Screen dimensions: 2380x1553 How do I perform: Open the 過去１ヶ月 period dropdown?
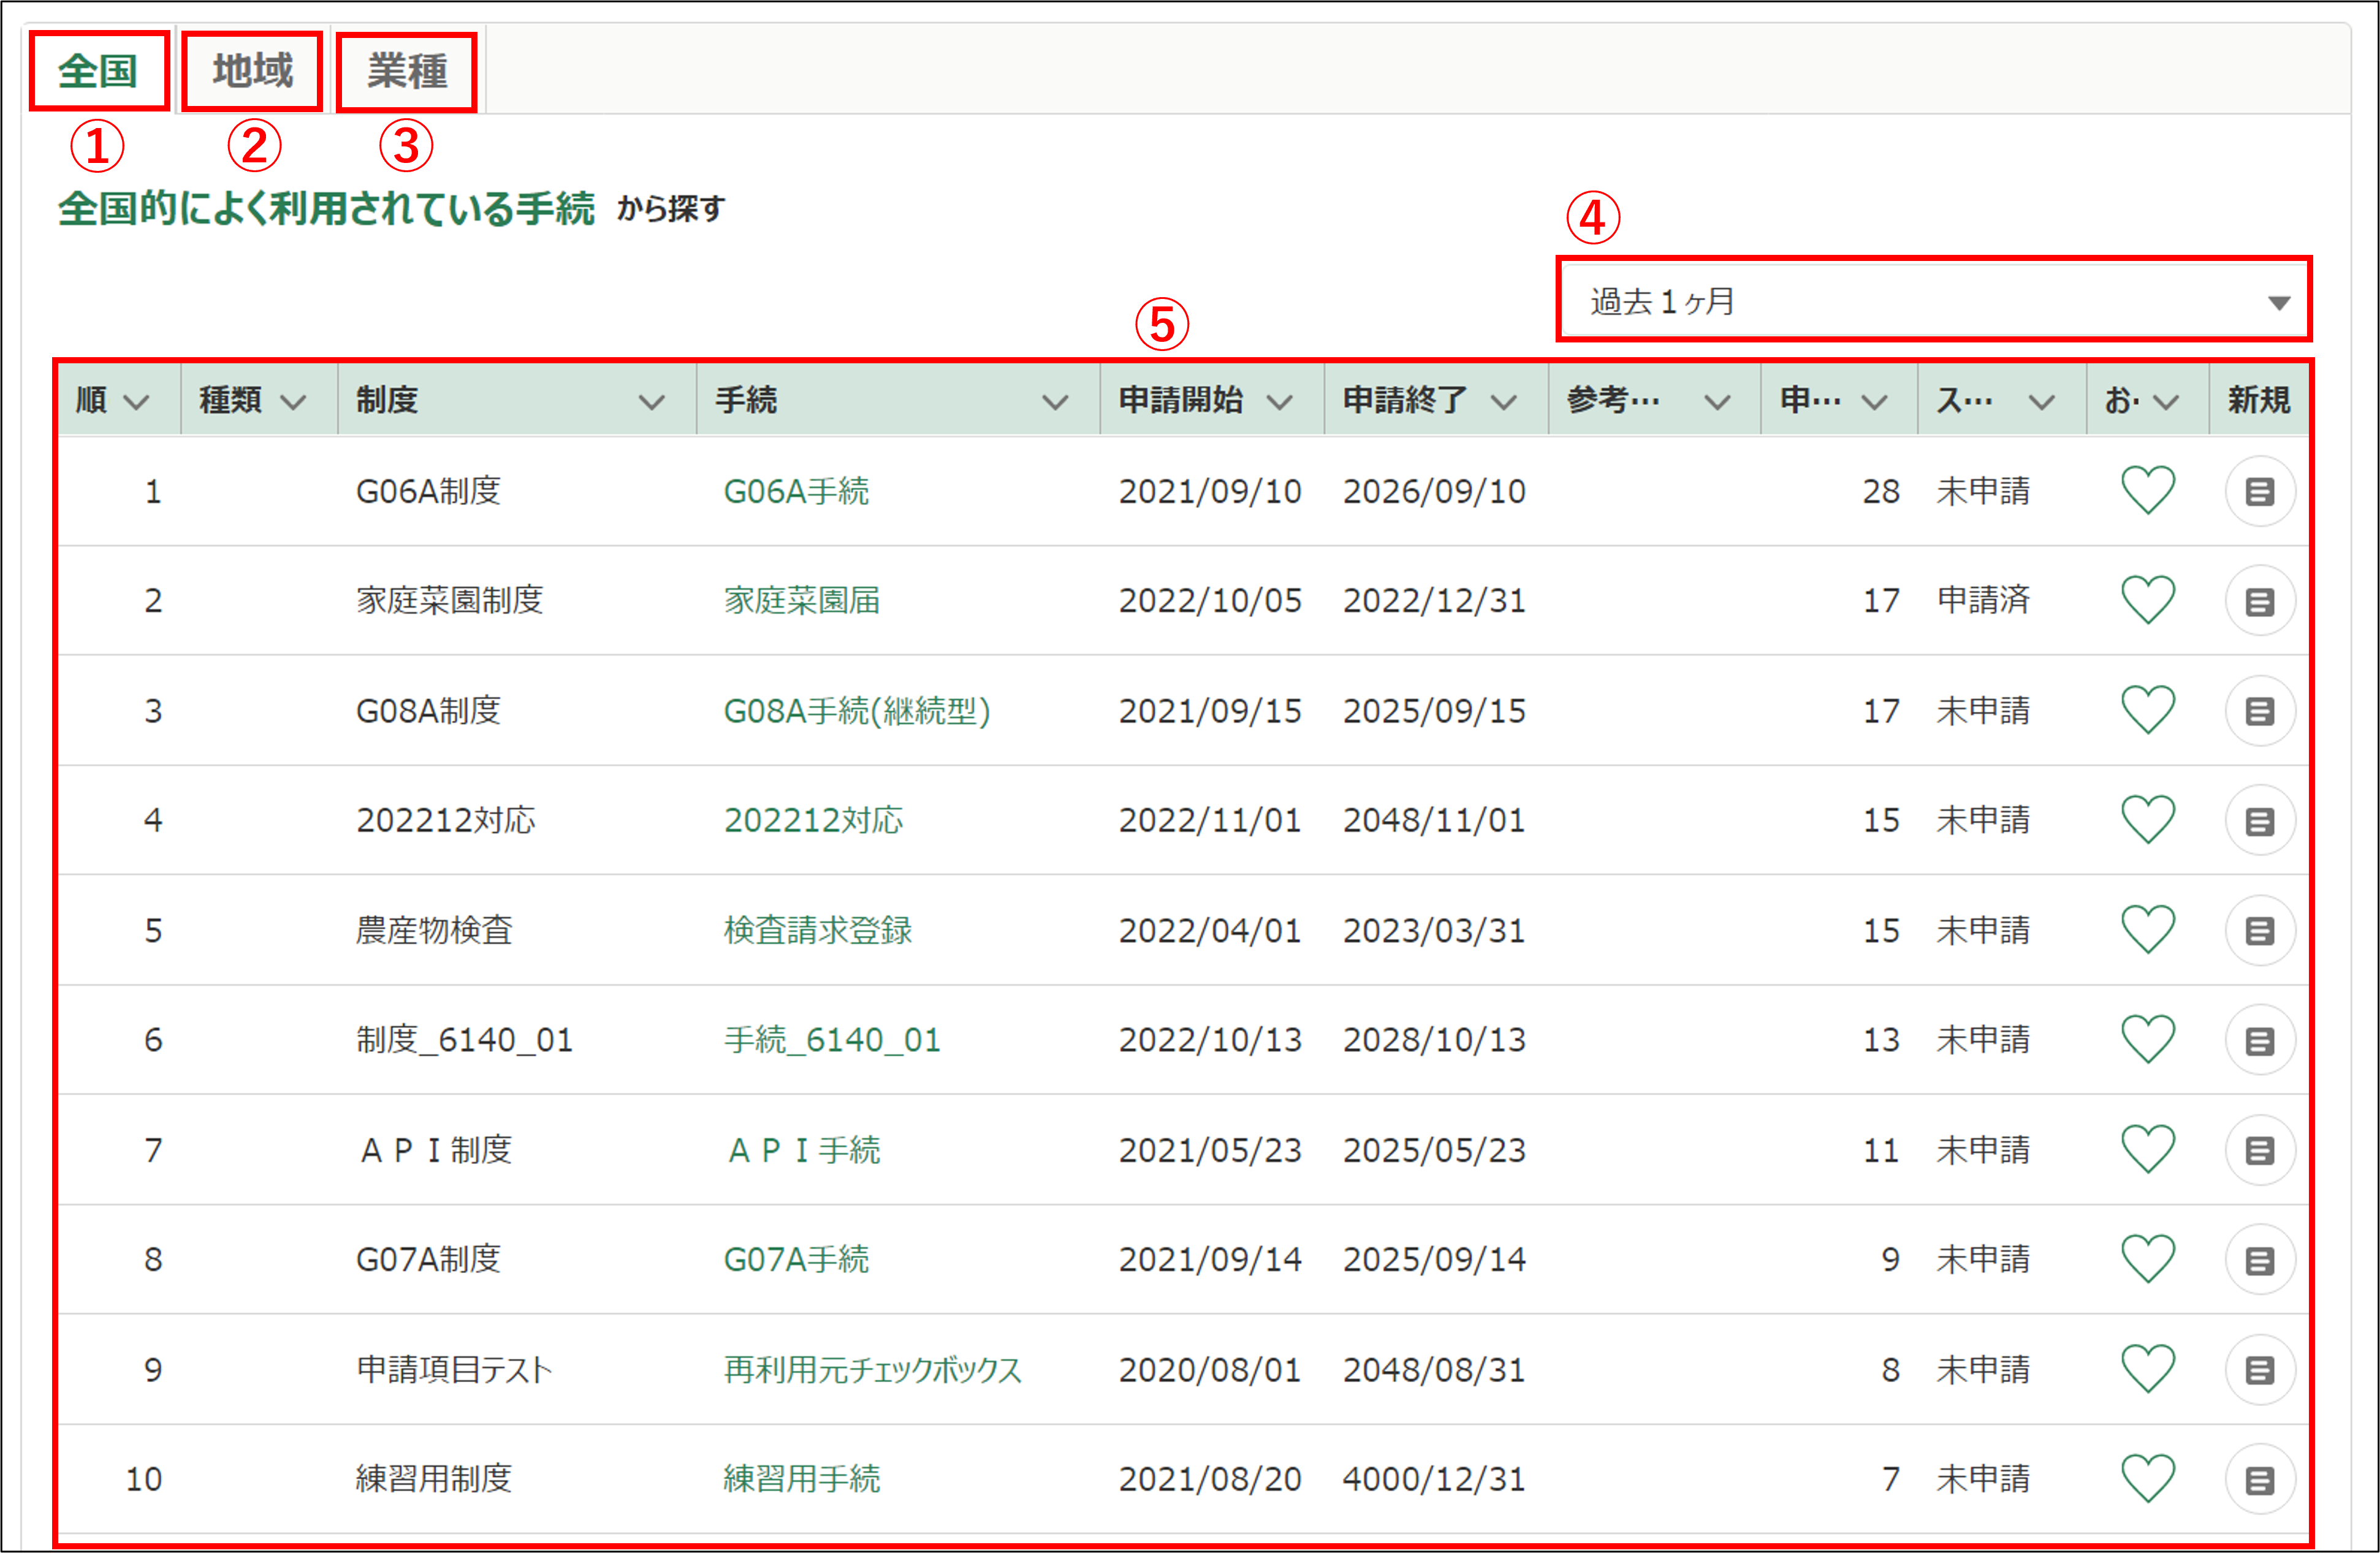coord(1932,301)
